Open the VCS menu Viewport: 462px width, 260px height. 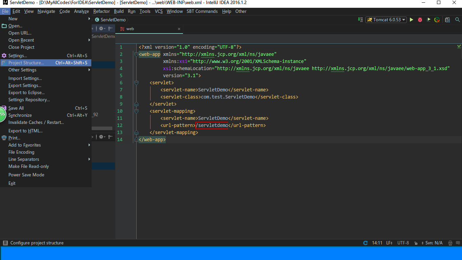pyautogui.click(x=159, y=11)
